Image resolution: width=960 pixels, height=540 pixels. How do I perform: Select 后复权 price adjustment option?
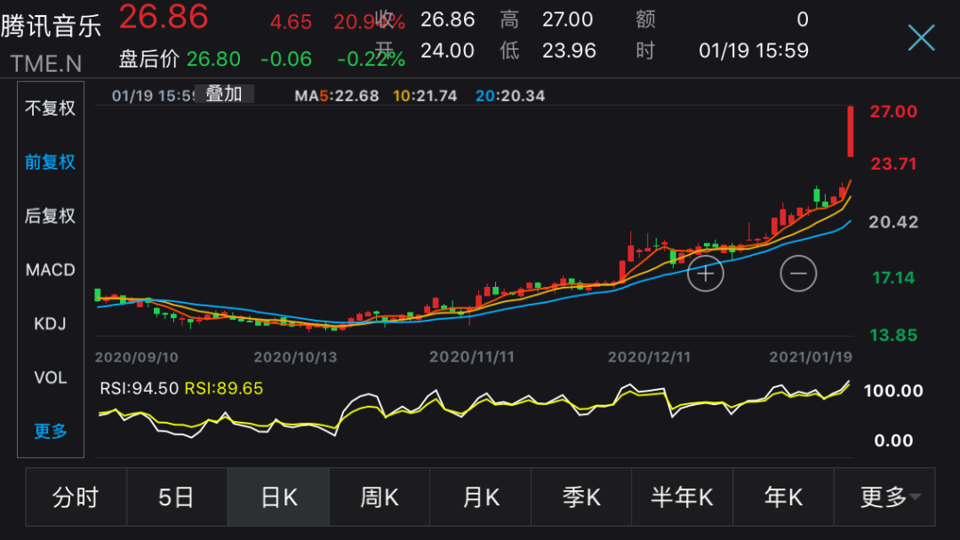pyautogui.click(x=50, y=216)
